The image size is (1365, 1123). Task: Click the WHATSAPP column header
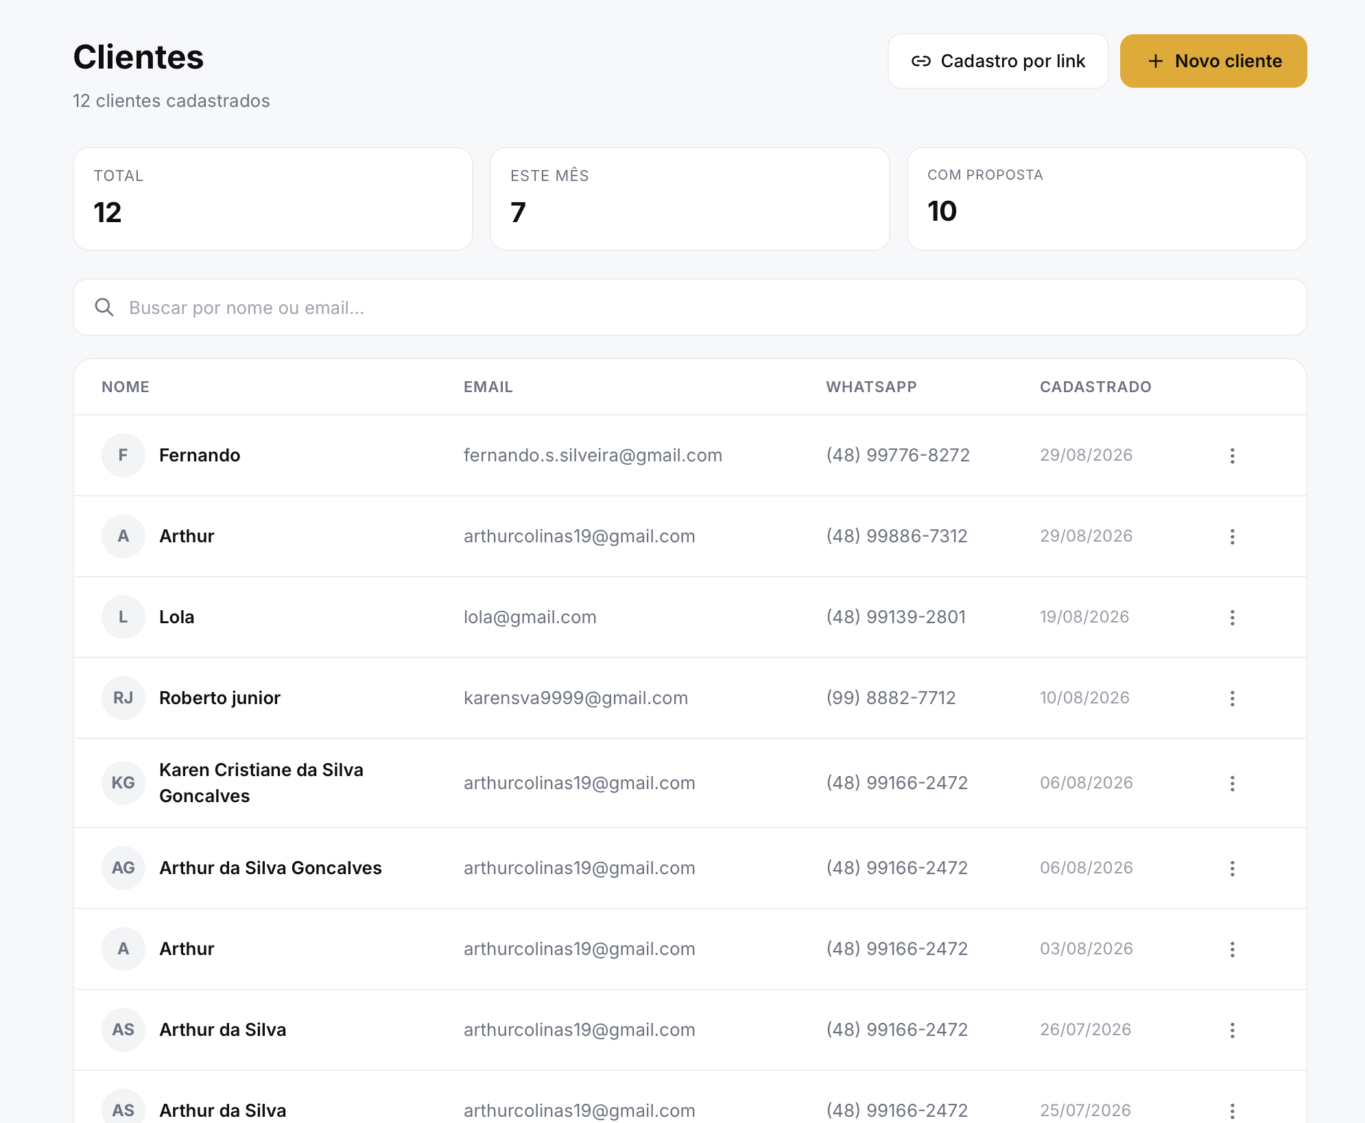871,387
